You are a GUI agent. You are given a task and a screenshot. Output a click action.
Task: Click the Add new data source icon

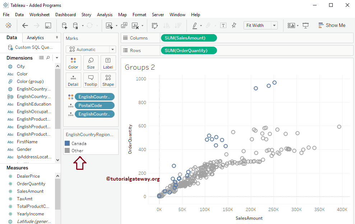pyautogui.click(x=65, y=25)
